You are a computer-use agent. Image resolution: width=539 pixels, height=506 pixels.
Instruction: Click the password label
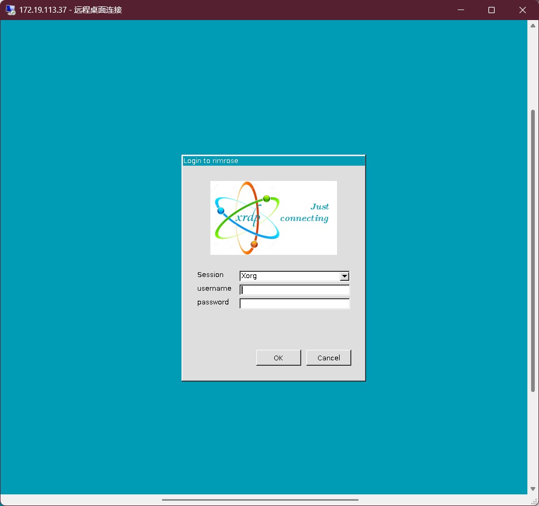point(213,302)
